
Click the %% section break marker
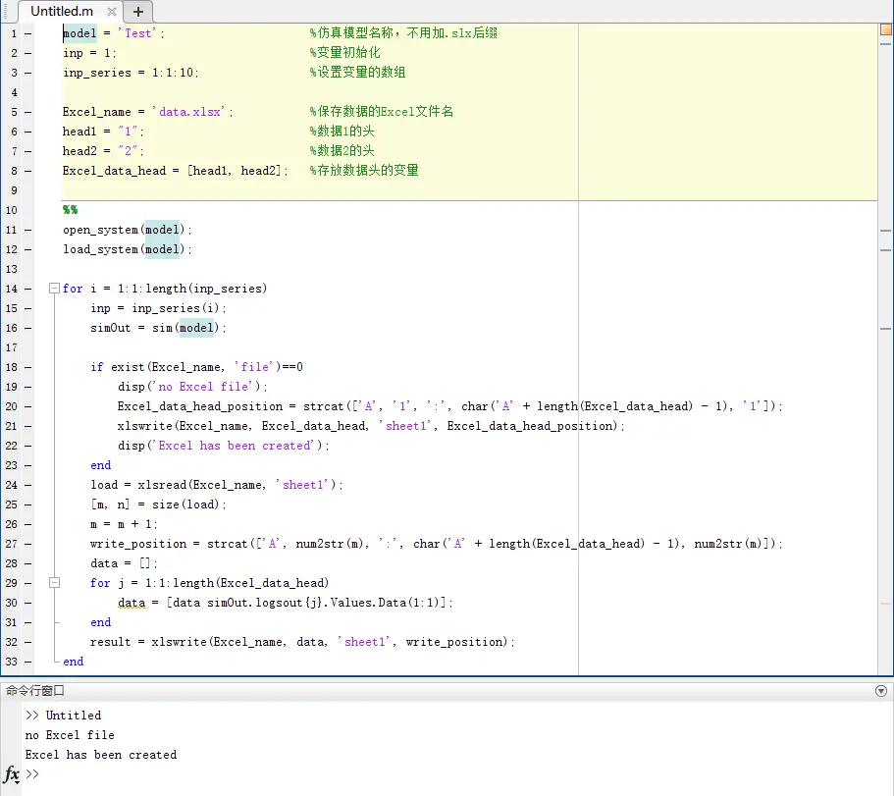pos(70,210)
